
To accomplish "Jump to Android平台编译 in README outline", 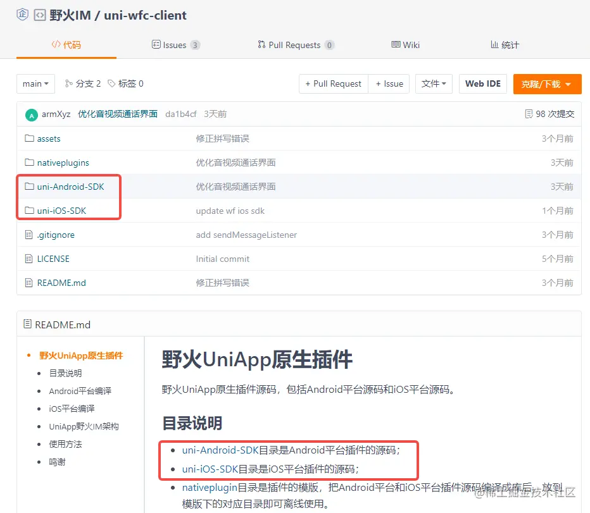I will tap(80, 391).
